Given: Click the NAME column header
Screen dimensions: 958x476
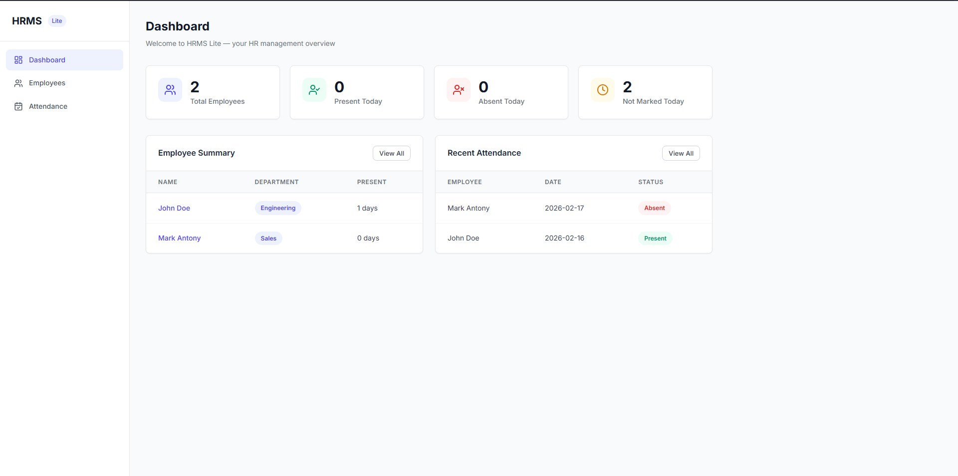Looking at the screenshot, I should pos(168,182).
